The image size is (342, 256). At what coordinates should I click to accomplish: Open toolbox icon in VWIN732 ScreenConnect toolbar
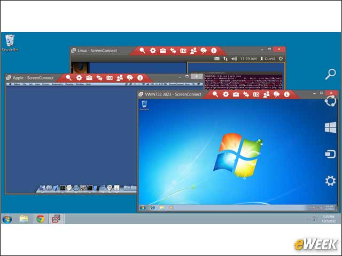[x=236, y=94]
